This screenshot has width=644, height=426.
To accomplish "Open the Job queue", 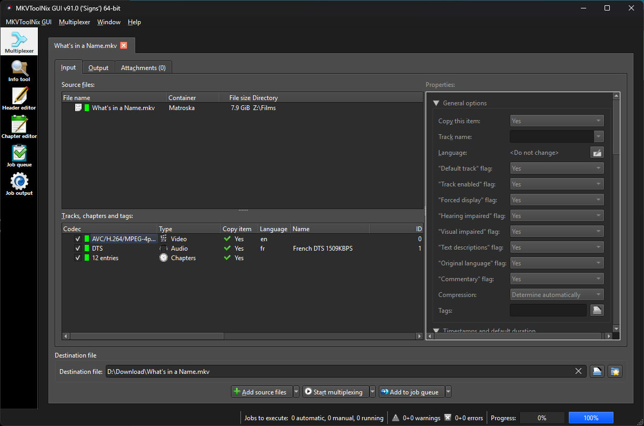I will click(x=19, y=156).
